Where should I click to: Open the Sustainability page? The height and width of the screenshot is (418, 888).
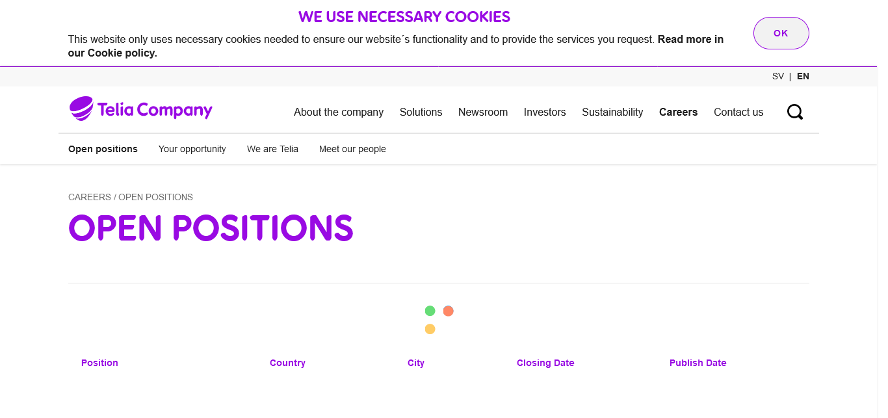tap(612, 112)
